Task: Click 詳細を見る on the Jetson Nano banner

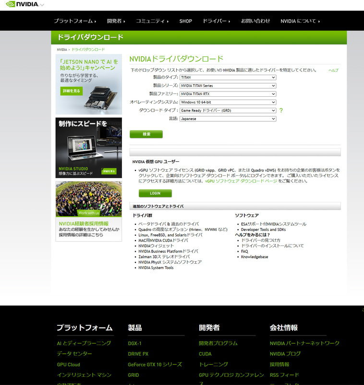Action: (x=72, y=91)
